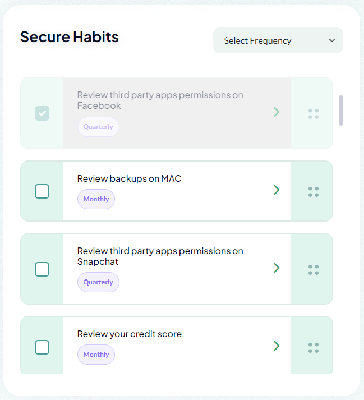Tick the Review your credit score checkbox

[42, 347]
